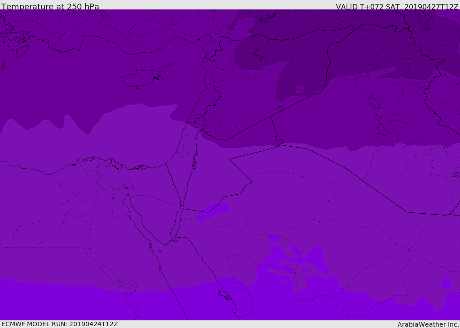460x328 pixels.
Task: Click the 'ArabiaWeather Inc.' credit text
Action: pos(428,324)
